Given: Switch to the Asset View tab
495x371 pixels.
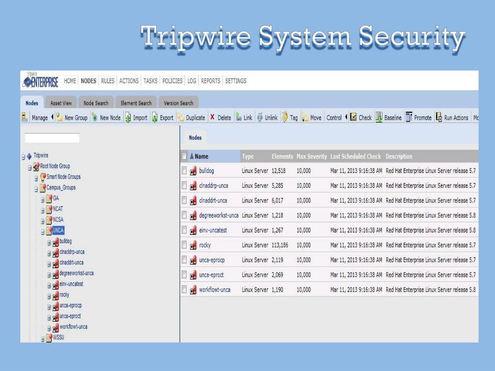Looking at the screenshot, I should (61, 103).
